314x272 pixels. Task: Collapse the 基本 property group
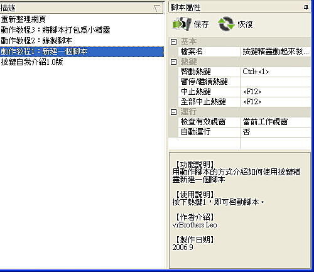tap(173, 41)
